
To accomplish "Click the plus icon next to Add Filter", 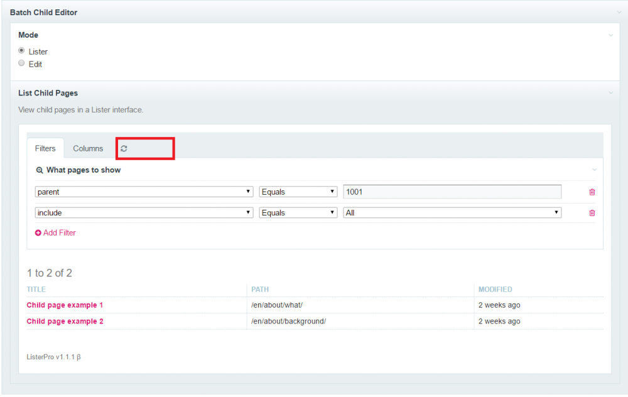I will point(38,233).
